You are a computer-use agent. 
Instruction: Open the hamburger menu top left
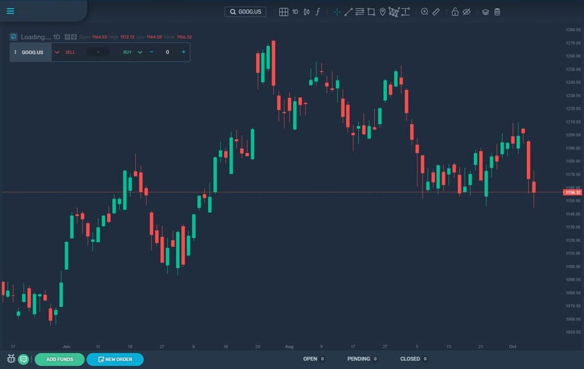pyautogui.click(x=10, y=11)
